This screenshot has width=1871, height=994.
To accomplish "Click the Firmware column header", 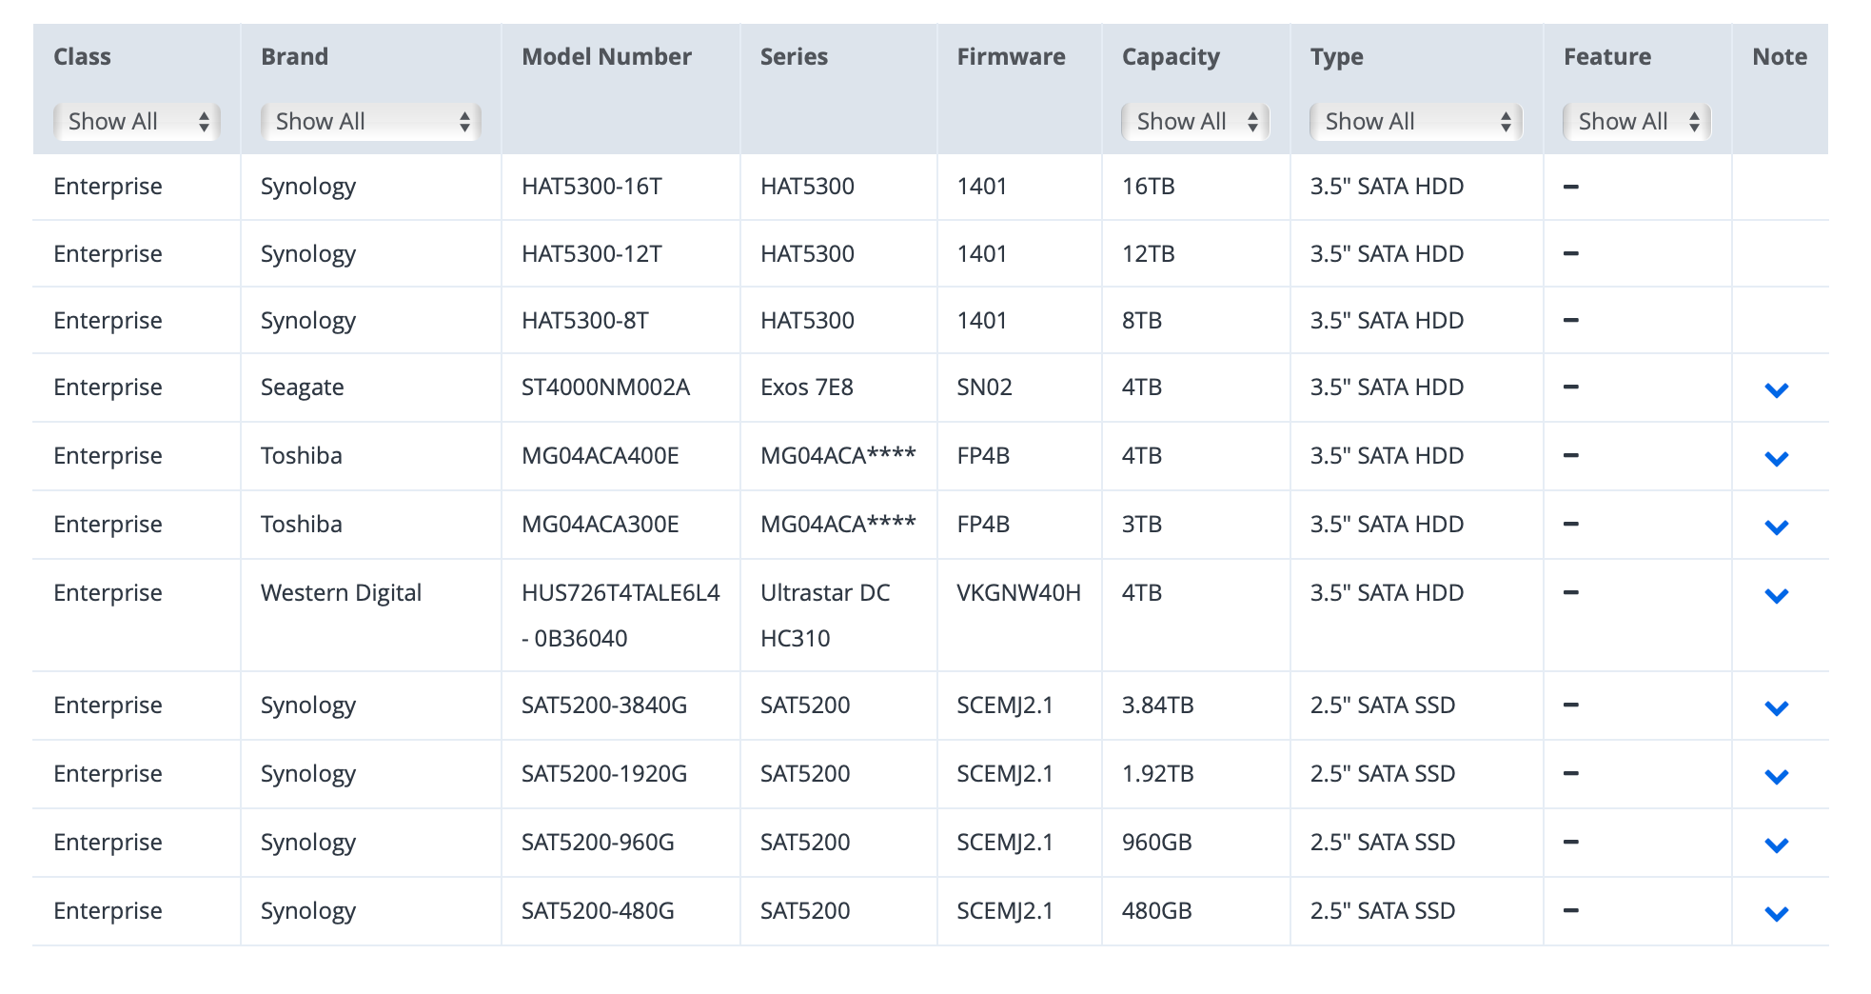I will (1011, 56).
